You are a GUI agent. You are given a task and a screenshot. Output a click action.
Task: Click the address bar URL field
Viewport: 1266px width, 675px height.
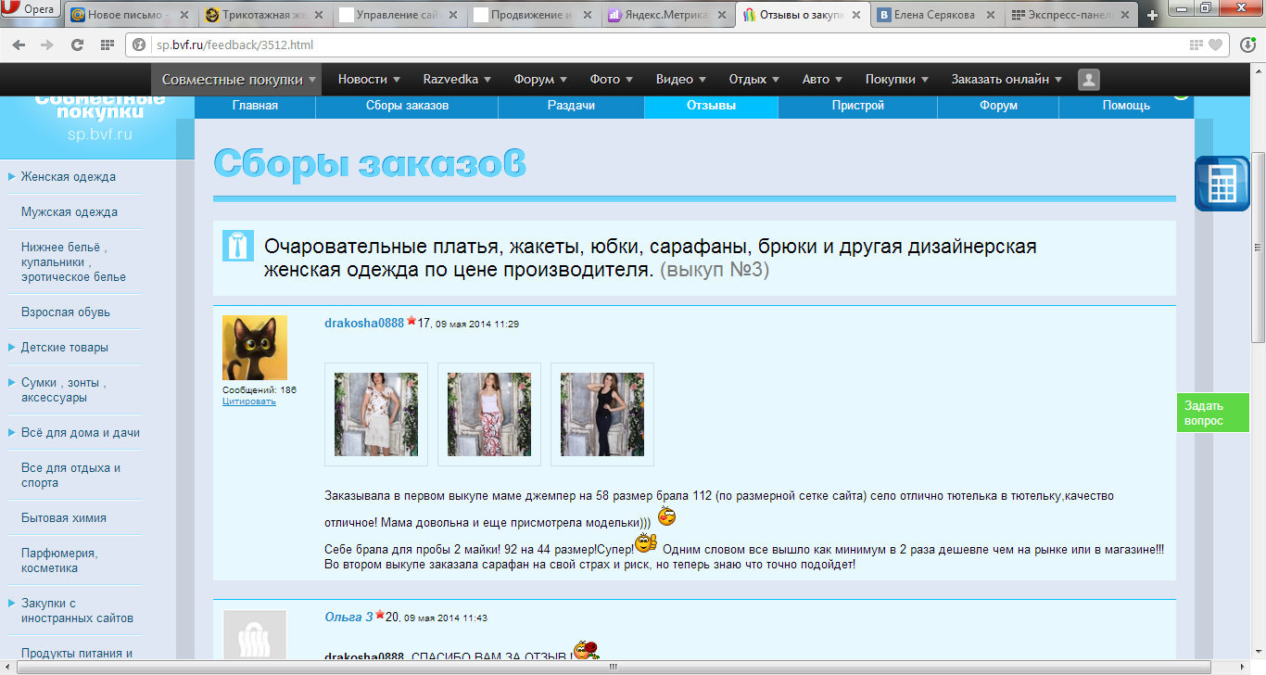point(649,45)
